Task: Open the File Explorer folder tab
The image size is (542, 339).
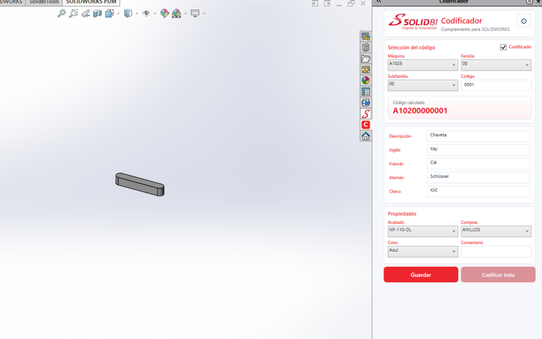Action: pyautogui.click(x=366, y=58)
